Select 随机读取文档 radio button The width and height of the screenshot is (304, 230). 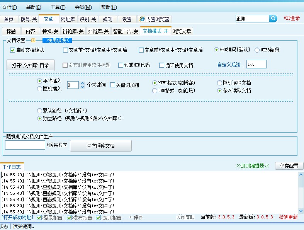click(219, 83)
